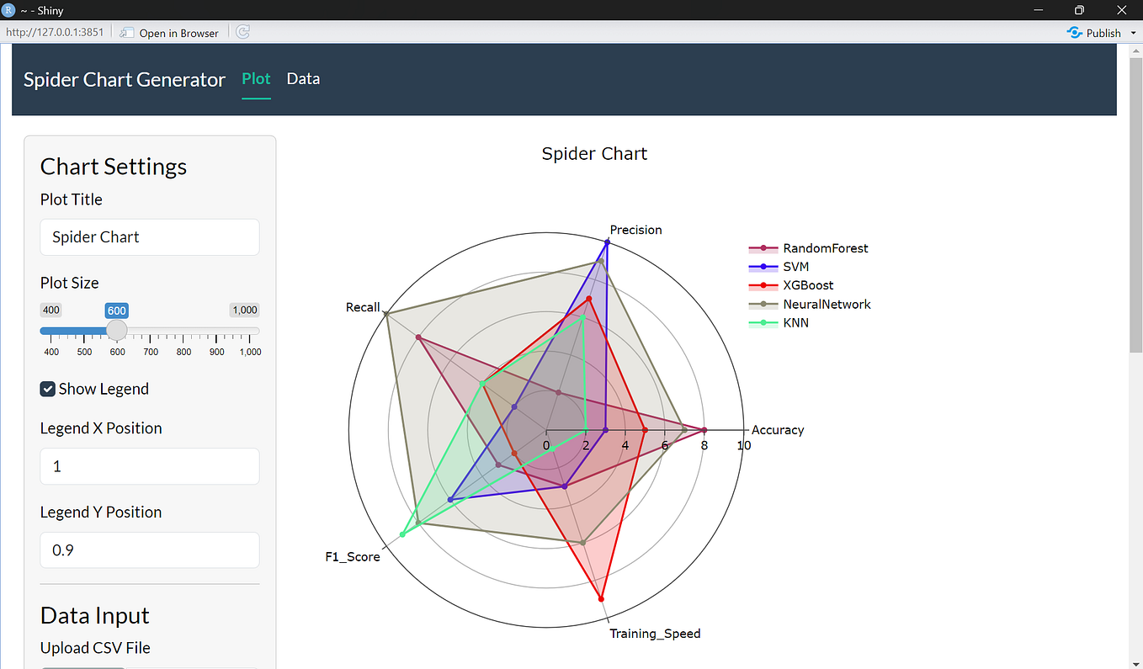Click the blue Publish icon

point(1075,32)
